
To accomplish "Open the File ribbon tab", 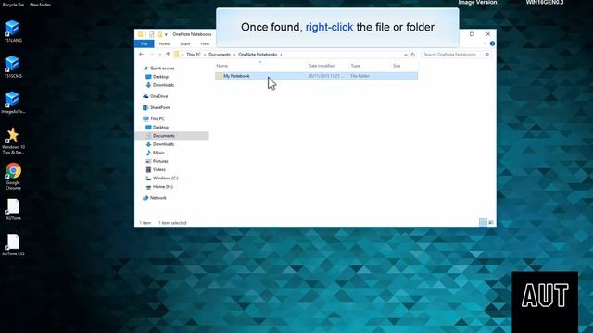I will point(145,43).
